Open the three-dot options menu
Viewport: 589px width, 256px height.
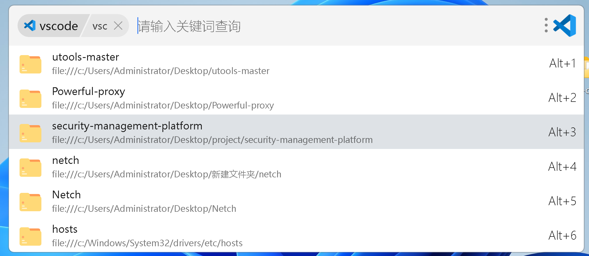[546, 26]
